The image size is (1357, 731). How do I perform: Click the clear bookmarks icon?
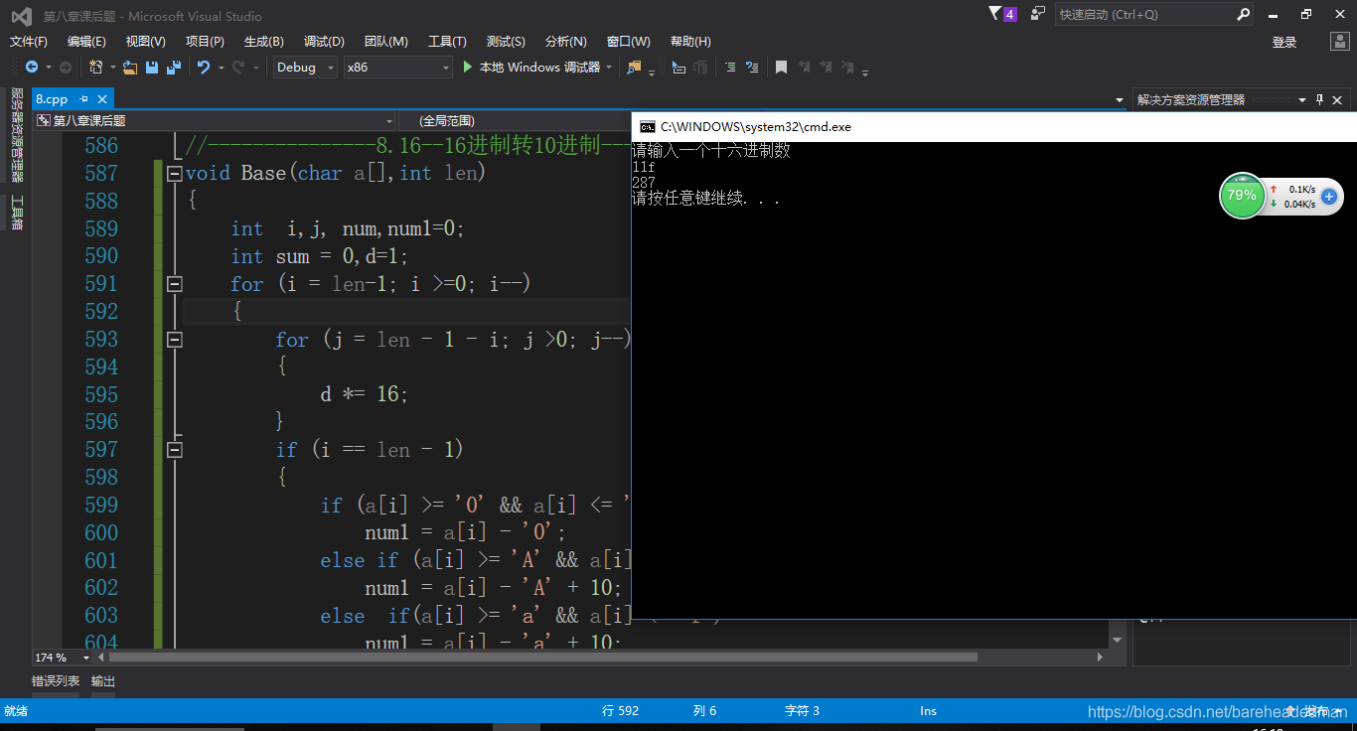pos(847,67)
